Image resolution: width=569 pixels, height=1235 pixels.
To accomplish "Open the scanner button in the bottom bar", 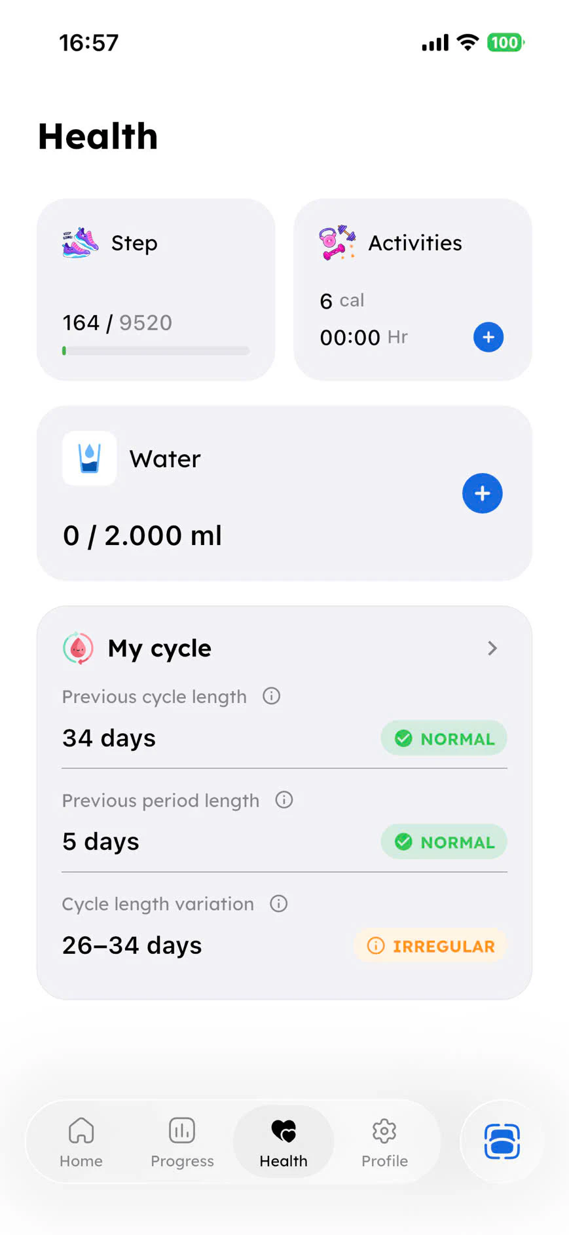I will pos(502,1141).
